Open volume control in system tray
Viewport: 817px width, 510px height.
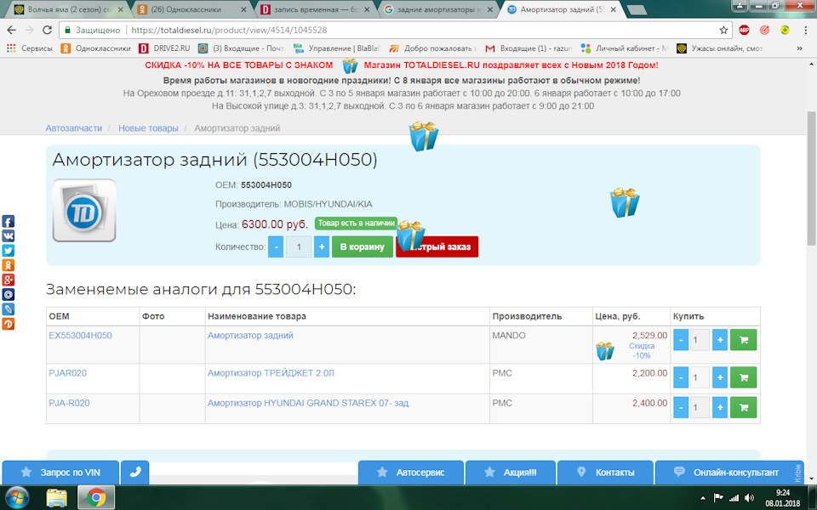coord(749,498)
